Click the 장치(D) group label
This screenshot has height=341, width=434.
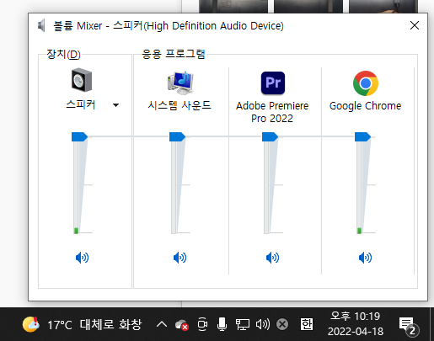pos(63,54)
